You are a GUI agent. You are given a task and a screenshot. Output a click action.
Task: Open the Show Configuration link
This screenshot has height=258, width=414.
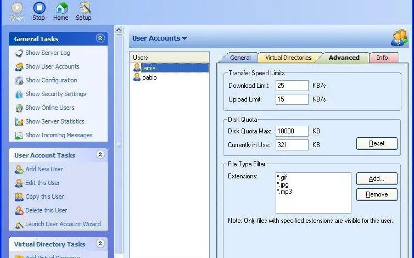[x=51, y=80]
